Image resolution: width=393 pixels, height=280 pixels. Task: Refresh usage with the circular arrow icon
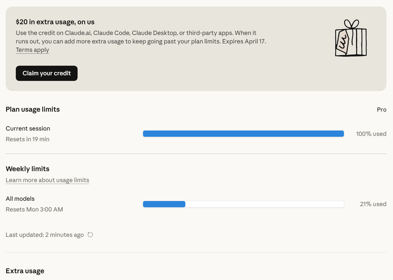point(90,235)
